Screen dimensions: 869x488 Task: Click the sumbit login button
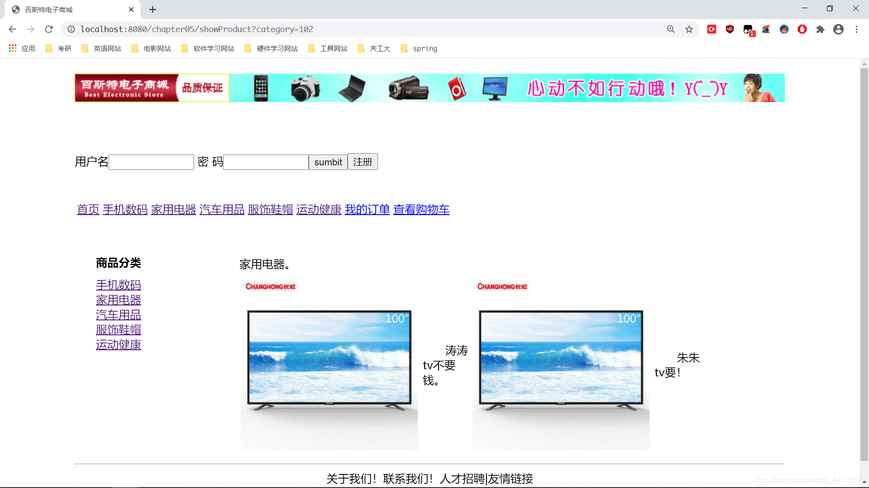(x=328, y=162)
